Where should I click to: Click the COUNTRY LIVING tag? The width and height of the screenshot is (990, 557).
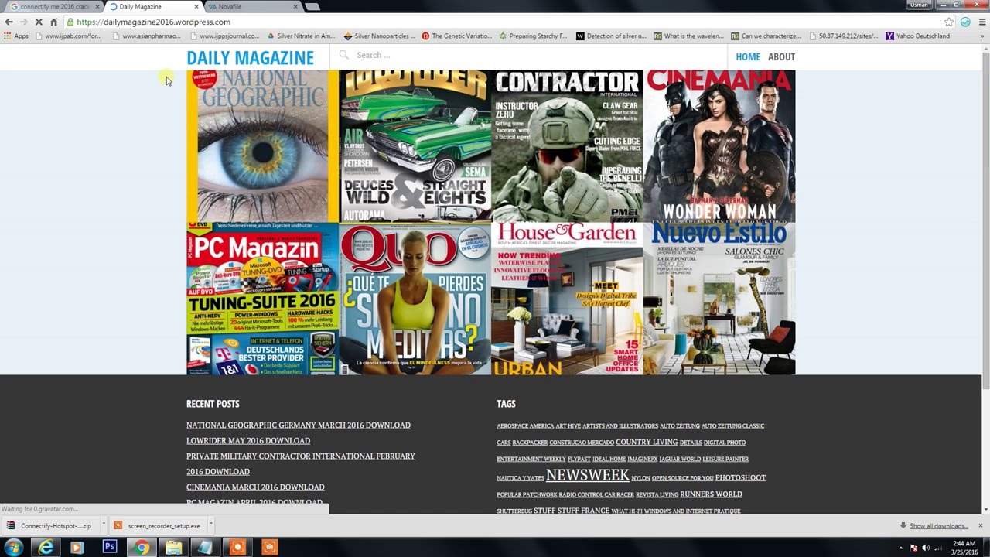point(647,442)
